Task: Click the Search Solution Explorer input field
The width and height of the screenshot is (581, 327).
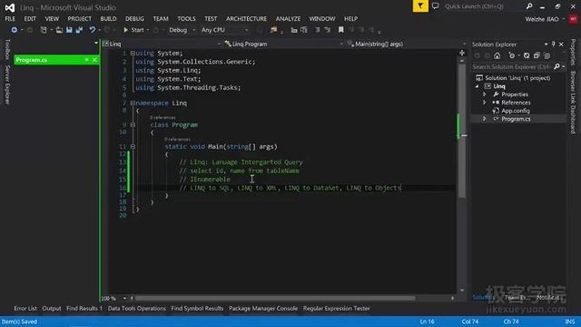Action: 511,66
